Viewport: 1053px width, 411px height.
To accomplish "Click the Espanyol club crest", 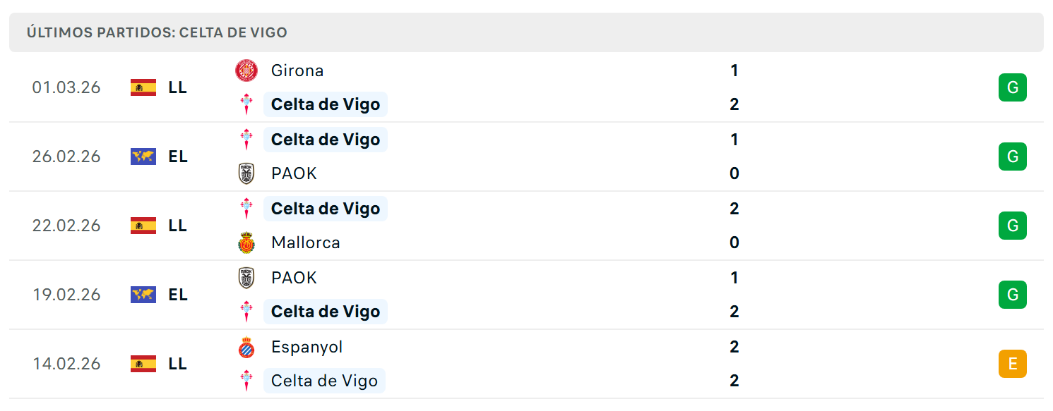I will pyautogui.click(x=246, y=347).
